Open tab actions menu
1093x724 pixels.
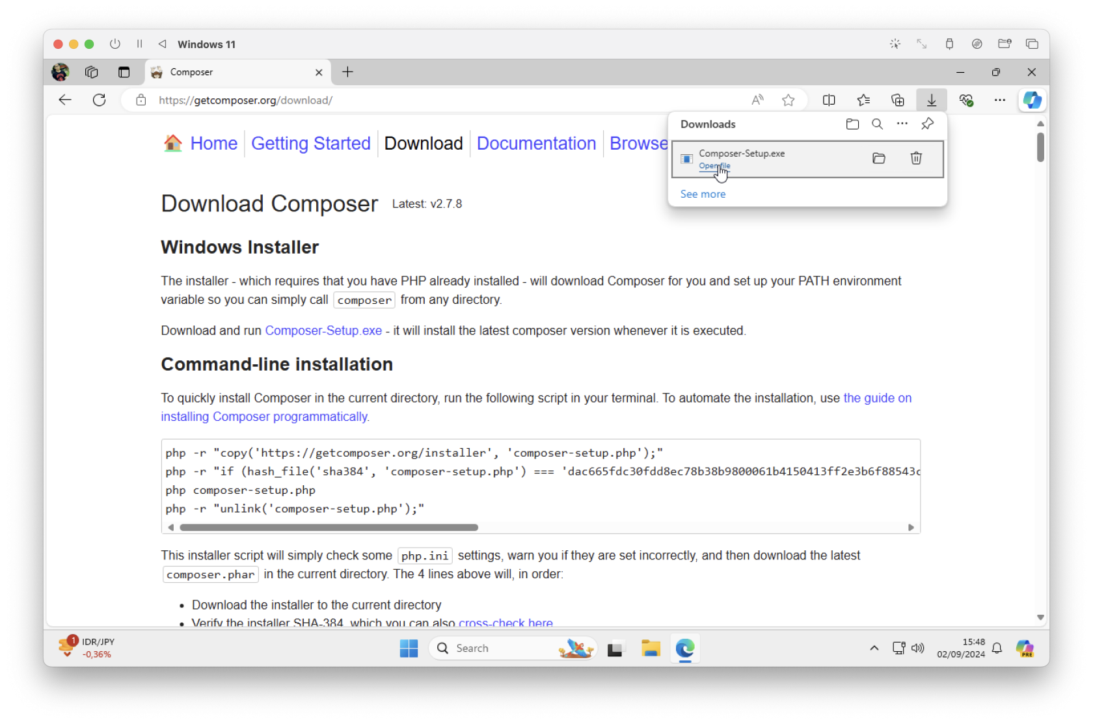pos(124,72)
